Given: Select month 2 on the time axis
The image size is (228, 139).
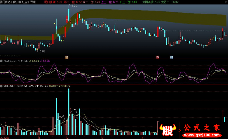Looking at the screenshot, I should coord(68,137).
